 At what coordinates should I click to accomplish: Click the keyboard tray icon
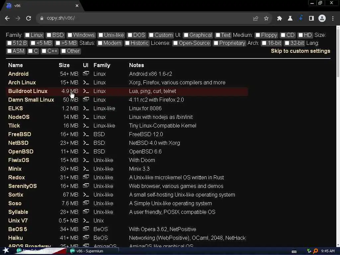coord(294,251)
